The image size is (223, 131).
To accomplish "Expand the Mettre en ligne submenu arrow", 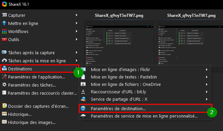I will 77,23.
